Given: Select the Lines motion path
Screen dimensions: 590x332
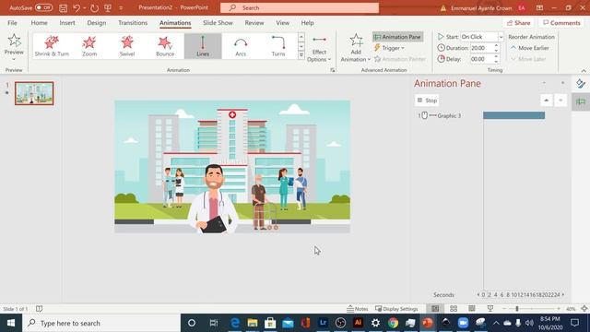Looking at the screenshot, I should click(203, 46).
